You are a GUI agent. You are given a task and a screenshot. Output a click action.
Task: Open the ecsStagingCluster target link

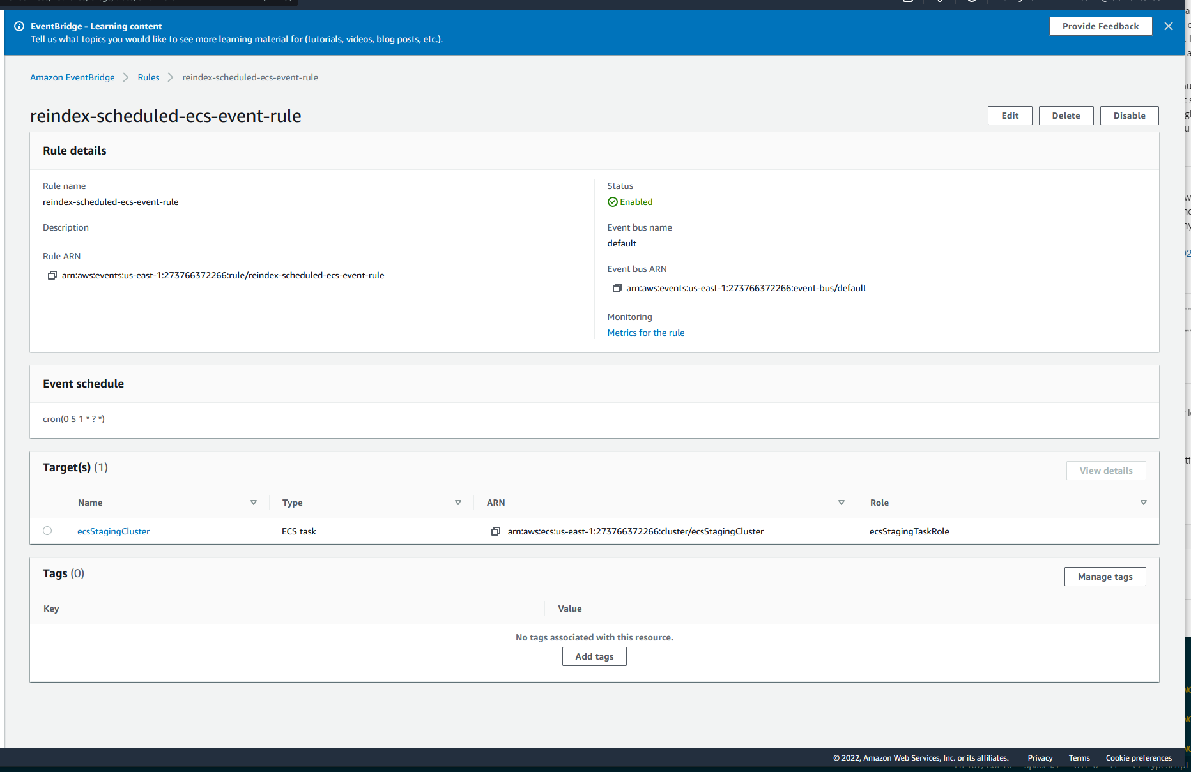click(113, 531)
